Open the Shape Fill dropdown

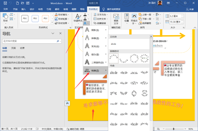point(62,15)
